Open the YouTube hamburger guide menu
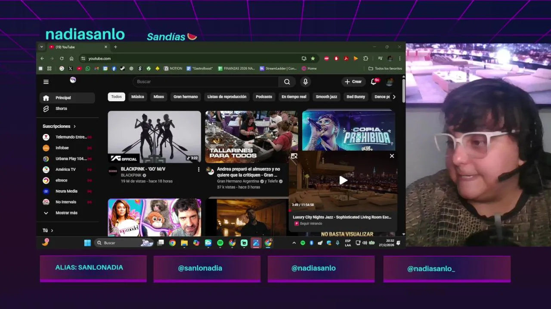551x309 pixels. tap(46, 82)
